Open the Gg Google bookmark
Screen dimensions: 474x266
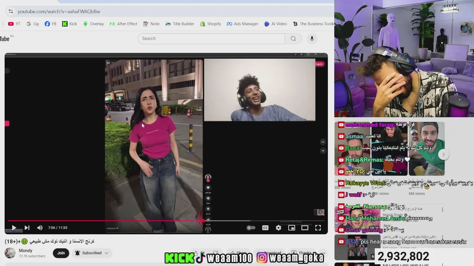pos(32,24)
